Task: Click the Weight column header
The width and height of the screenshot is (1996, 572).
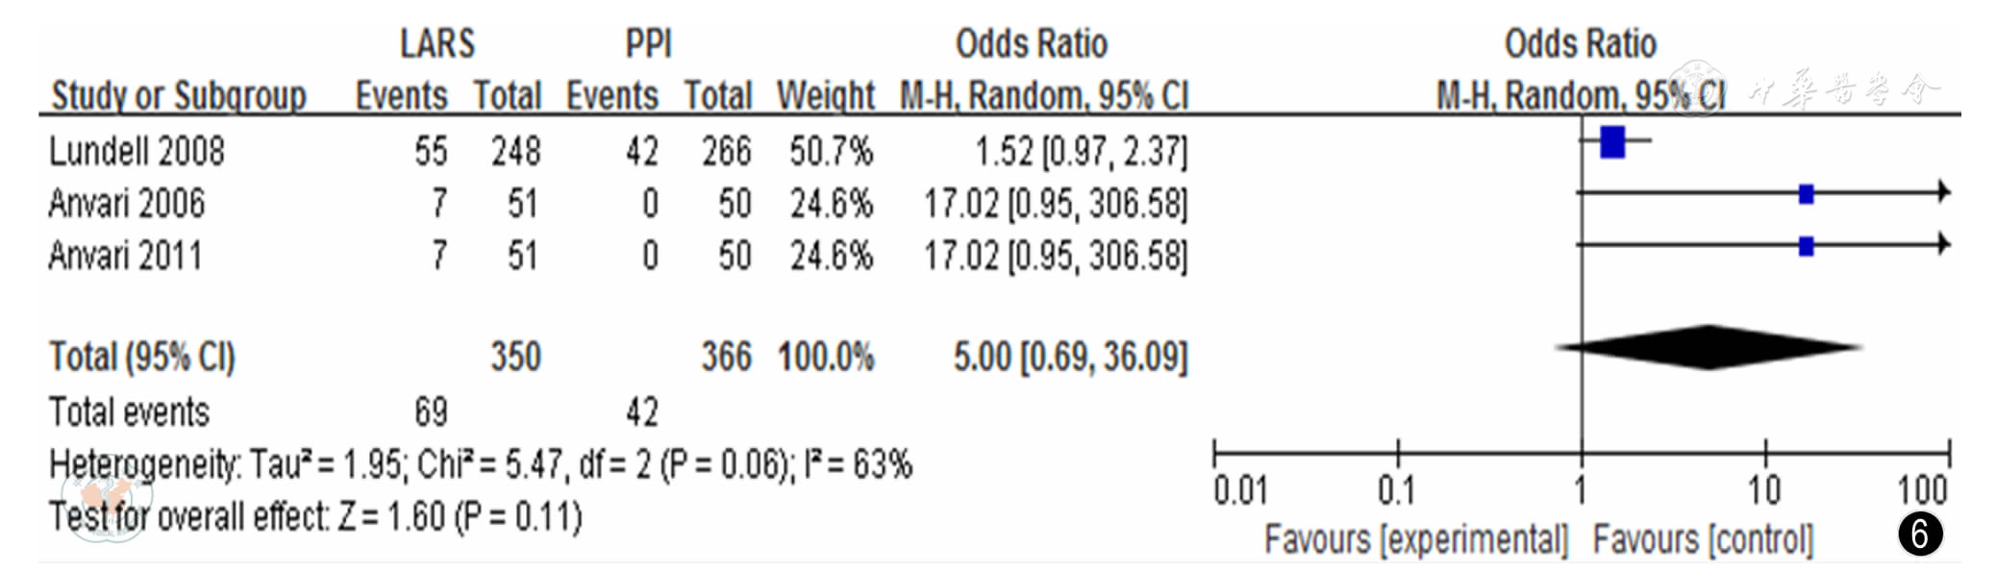Action: pos(825,95)
